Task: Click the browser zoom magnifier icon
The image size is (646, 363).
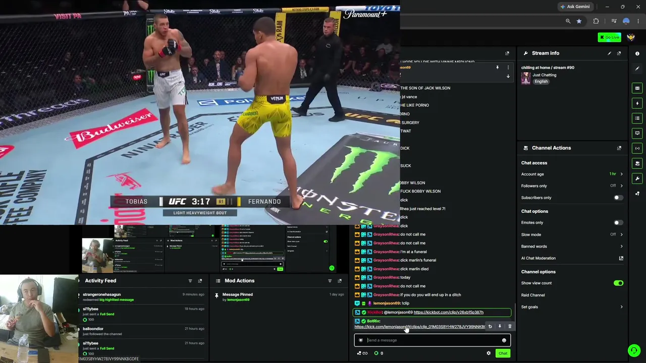Action: pos(568,21)
